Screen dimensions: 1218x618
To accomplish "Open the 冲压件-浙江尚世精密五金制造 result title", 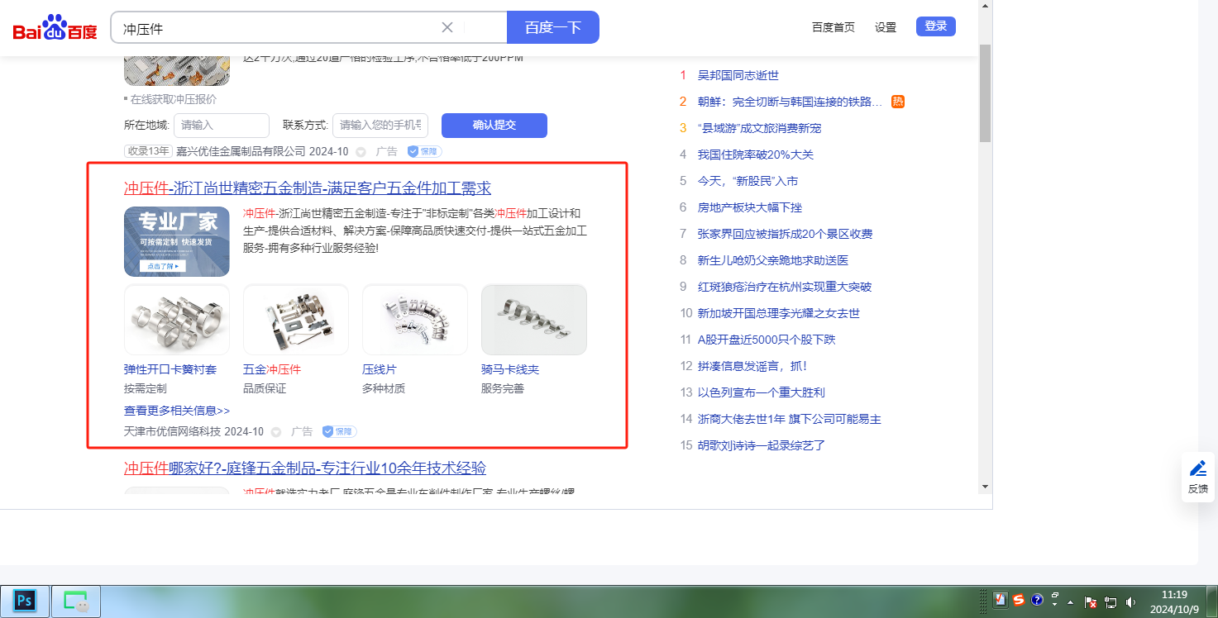I will point(308,188).
